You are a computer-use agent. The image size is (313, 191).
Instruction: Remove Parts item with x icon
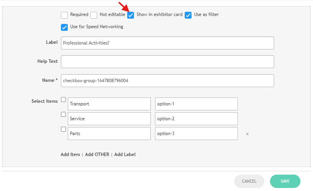pos(247,134)
